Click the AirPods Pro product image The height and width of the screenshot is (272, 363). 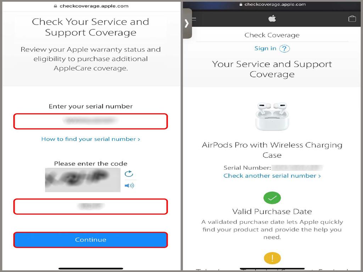(x=272, y=116)
